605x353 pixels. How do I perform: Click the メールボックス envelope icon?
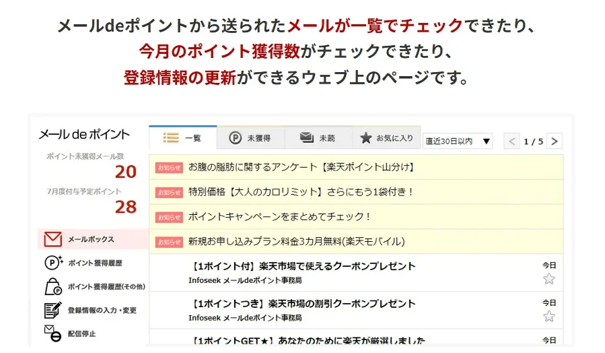[x=52, y=239]
